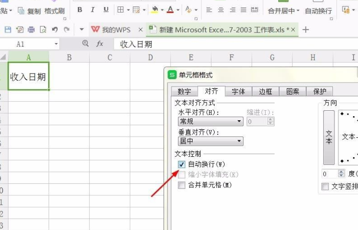
Task: Click the select-all corner triangle
Action: click(4, 57)
